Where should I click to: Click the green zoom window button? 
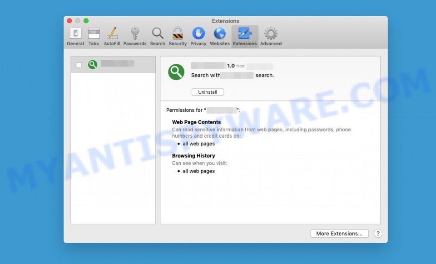click(x=86, y=21)
